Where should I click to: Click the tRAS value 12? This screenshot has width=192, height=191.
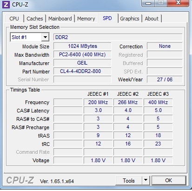click(x=128, y=135)
